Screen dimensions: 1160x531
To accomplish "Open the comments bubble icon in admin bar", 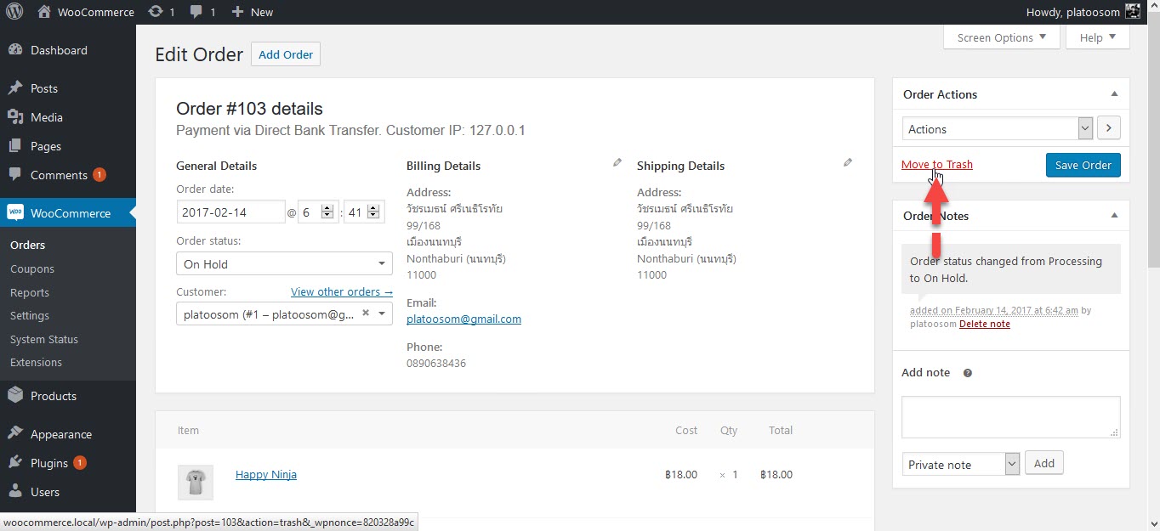I will point(196,13).
